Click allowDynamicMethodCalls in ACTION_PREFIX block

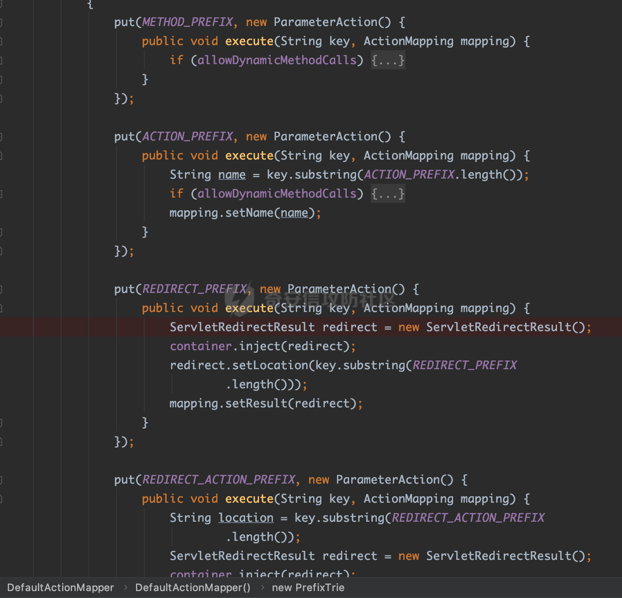(277, 194)
